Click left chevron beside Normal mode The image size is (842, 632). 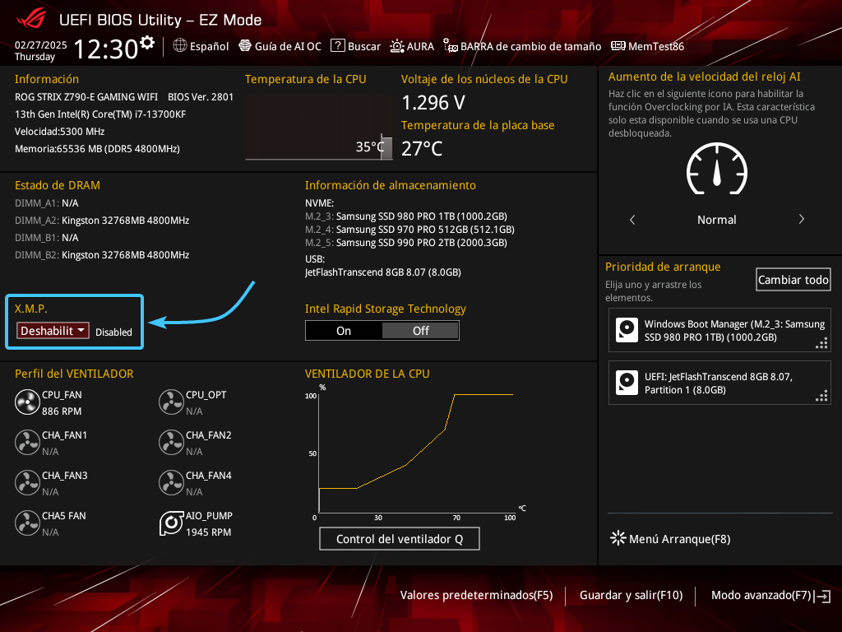click(x=632, y=220)
